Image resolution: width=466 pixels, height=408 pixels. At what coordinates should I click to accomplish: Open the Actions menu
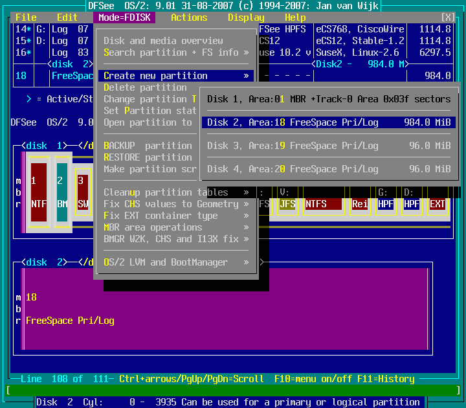click(x=189, y=17)
